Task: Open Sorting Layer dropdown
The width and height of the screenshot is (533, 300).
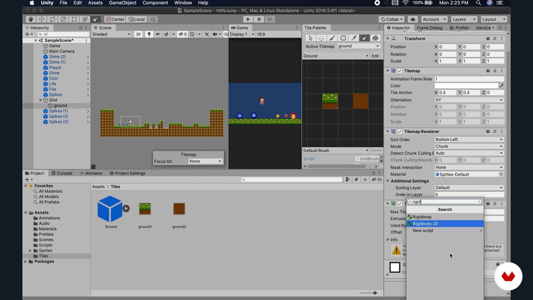Action: click(469, 187)
